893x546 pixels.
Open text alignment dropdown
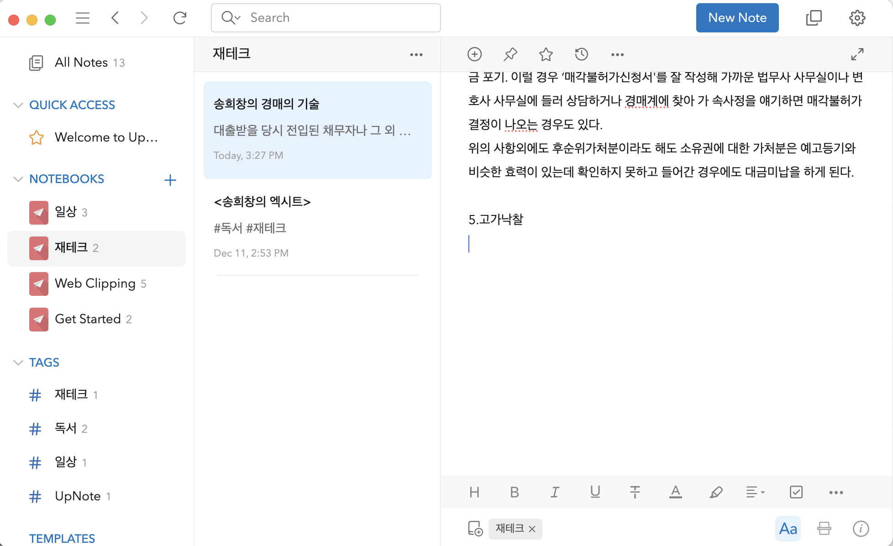pos(755,492)
